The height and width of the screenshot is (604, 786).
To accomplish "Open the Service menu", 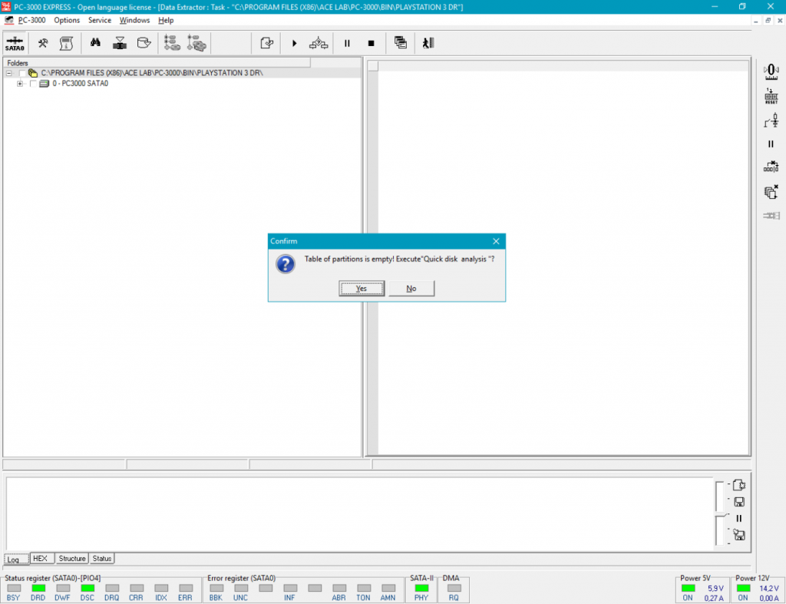I will pos(99,20).
